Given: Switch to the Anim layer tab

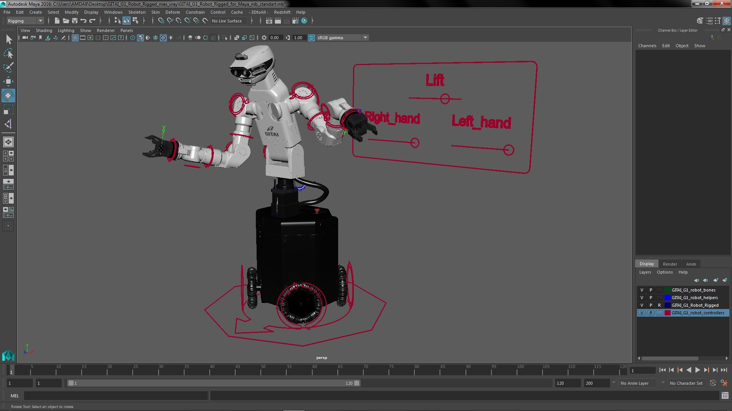Looking at the screenshot, I should click(x=691, y=264).
